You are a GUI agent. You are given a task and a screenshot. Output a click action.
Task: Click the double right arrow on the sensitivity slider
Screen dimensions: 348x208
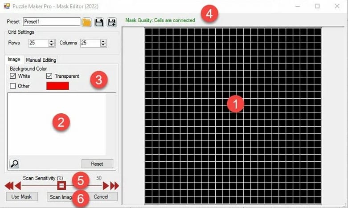pos(115,185)
